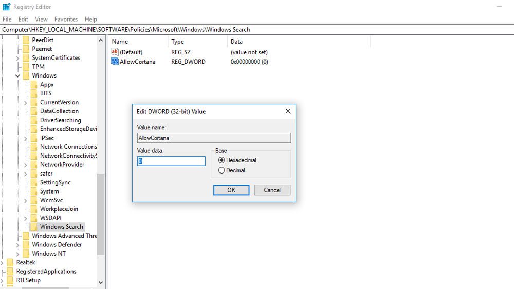Click the TPM folder icon
514x289 pixels.
[x=26, y=66]
